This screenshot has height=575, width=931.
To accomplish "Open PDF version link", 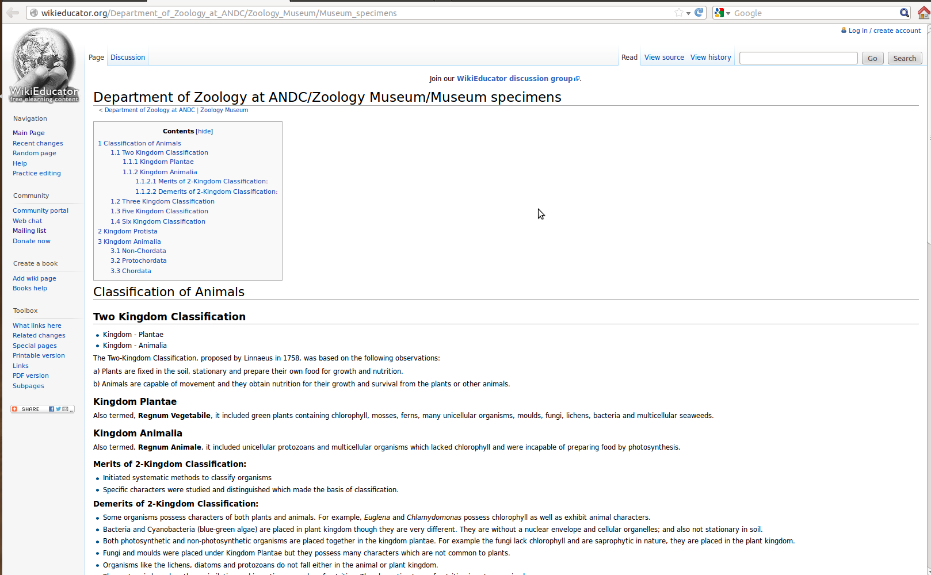I will (x=30, y=375).
